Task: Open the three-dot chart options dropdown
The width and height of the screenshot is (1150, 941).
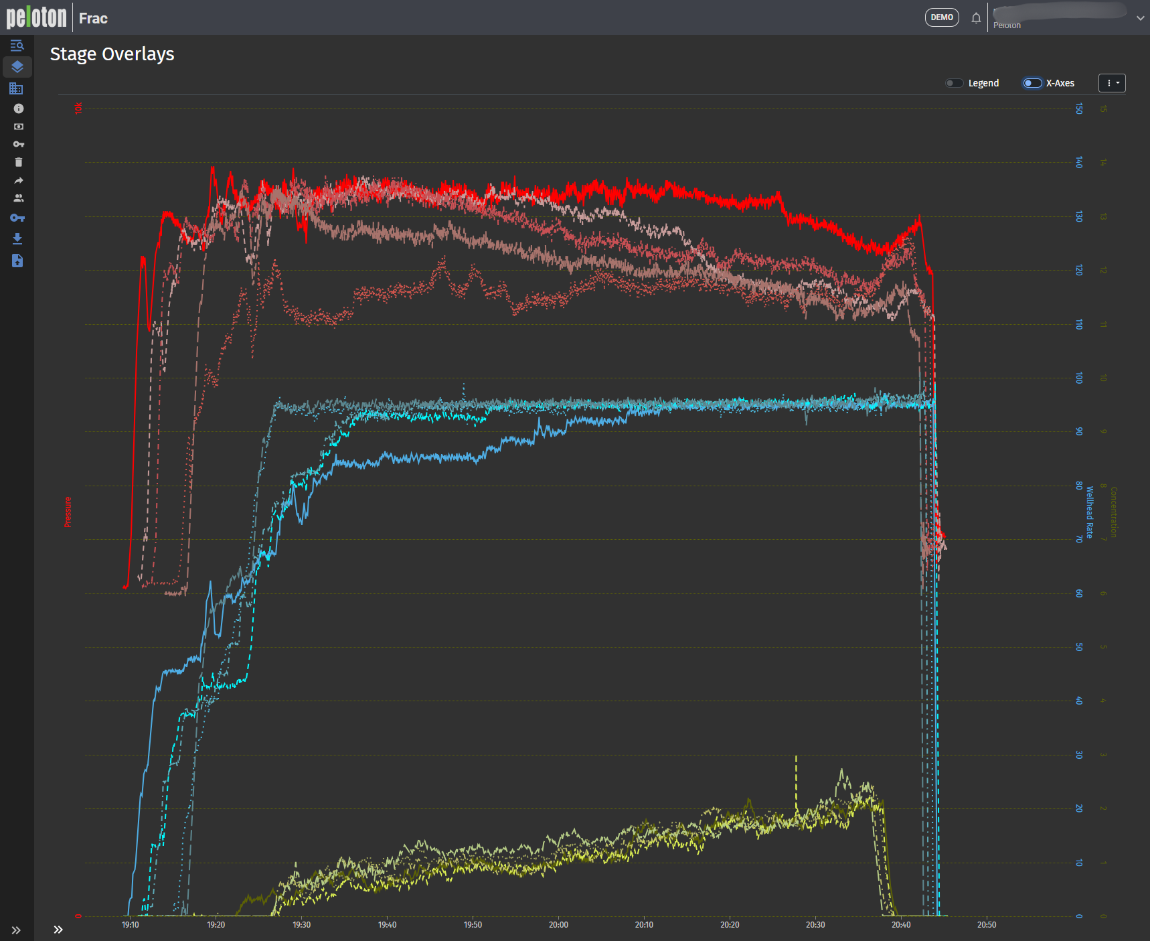Action: tap(1112, 83)
